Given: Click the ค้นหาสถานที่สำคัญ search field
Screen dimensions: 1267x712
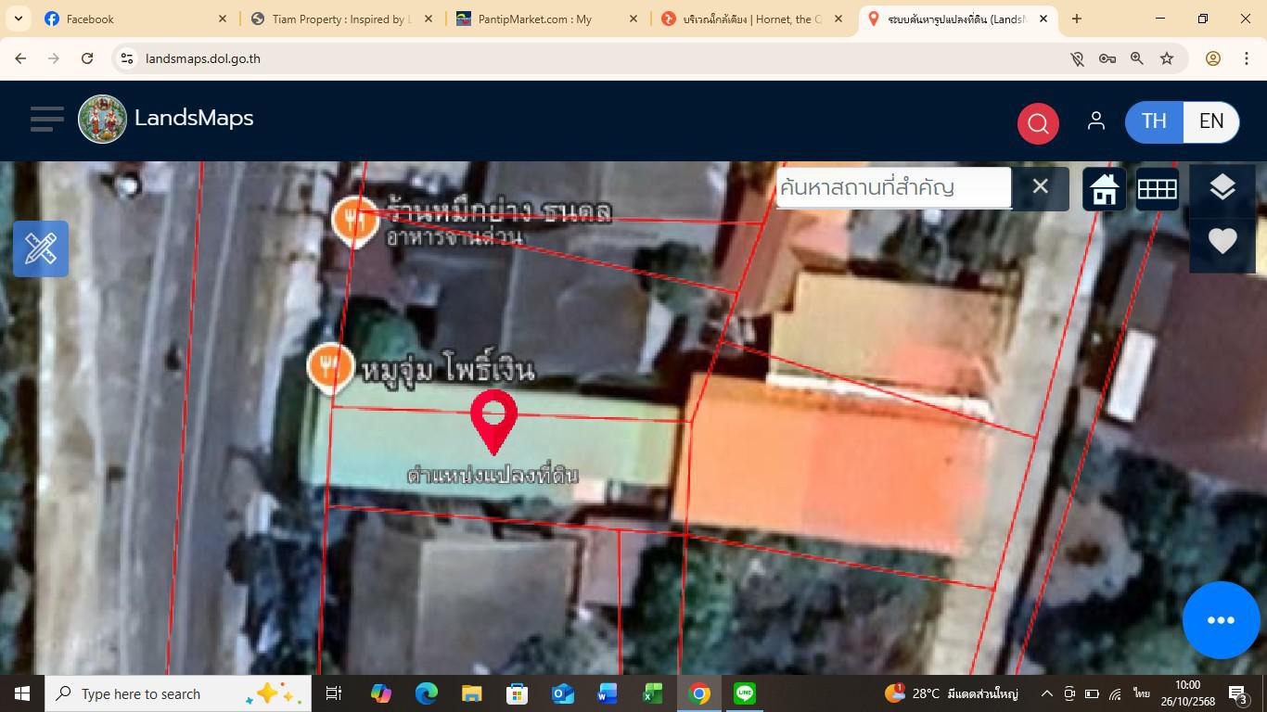Looking at the screenshot, I should [893, 188].
